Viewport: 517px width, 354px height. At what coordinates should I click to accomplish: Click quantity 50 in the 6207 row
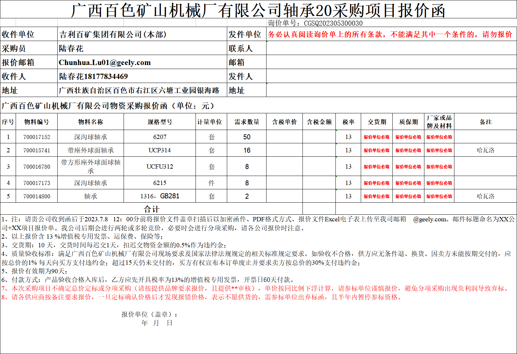coord(247,137)
